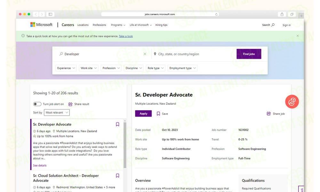
Task: Expand the Role type filter
Action: tap(156, 68)
